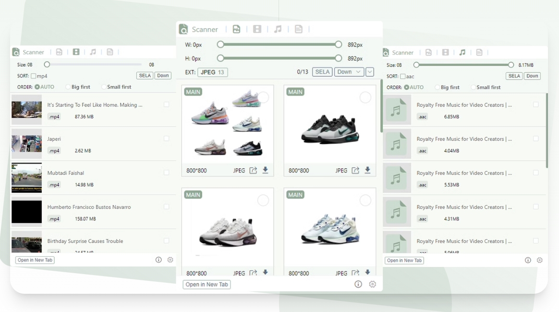Choose Small first order in left panel
The height and width of the screenshot is (312, 559).
[x=104, y=87]
